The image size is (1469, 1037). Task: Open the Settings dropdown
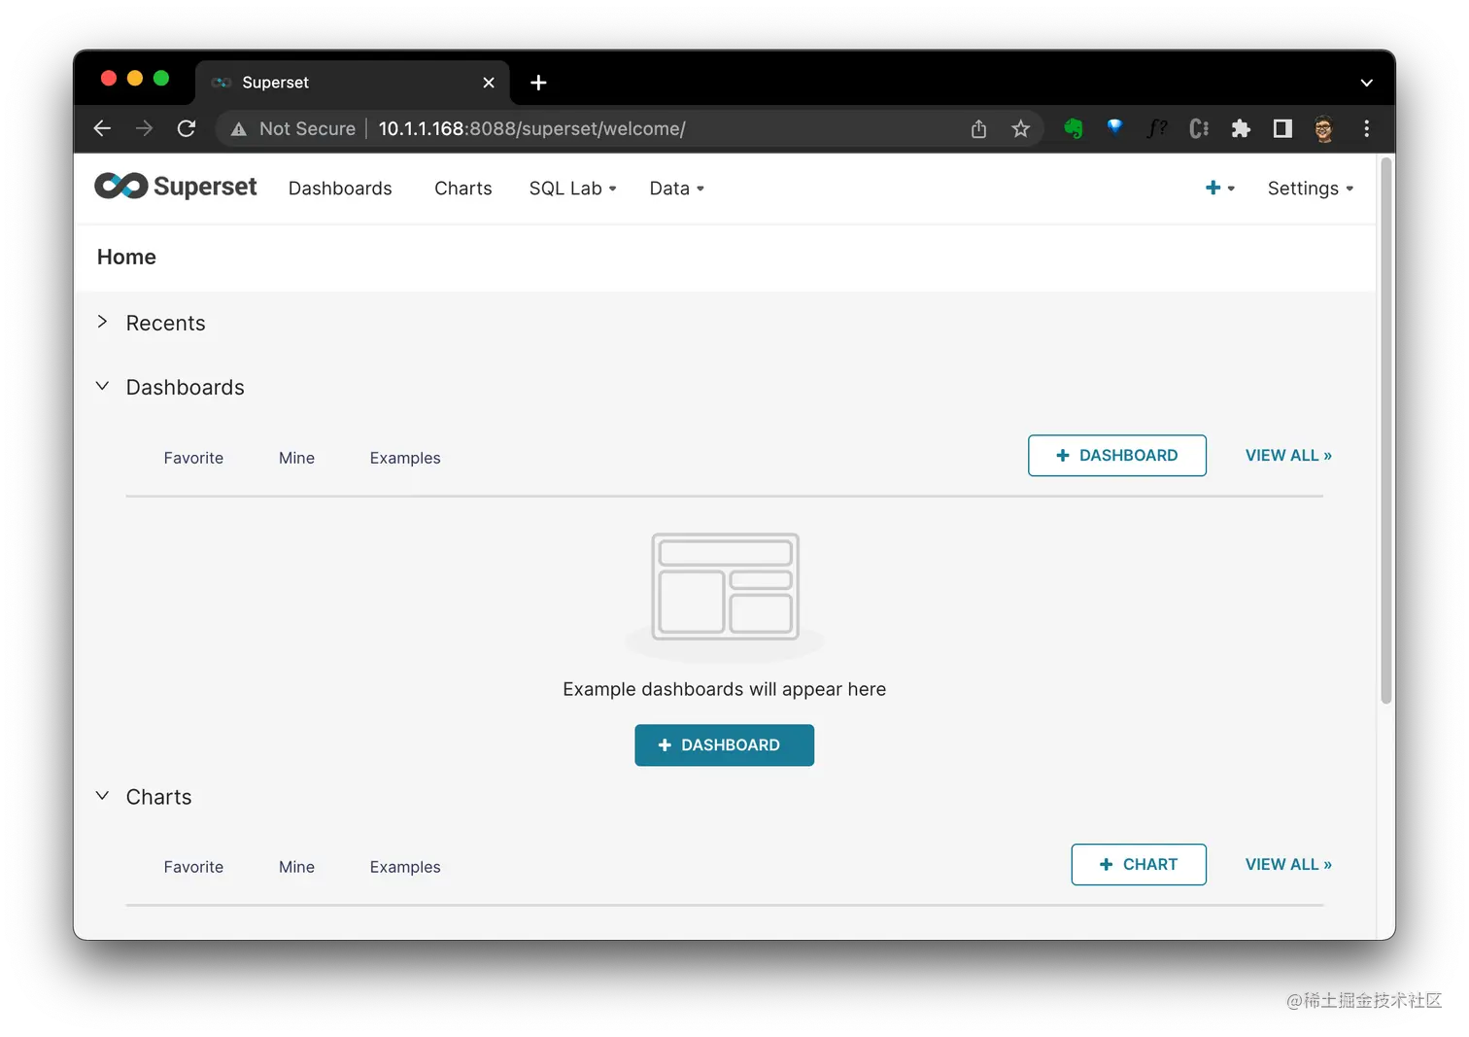tap(1310, 189)
